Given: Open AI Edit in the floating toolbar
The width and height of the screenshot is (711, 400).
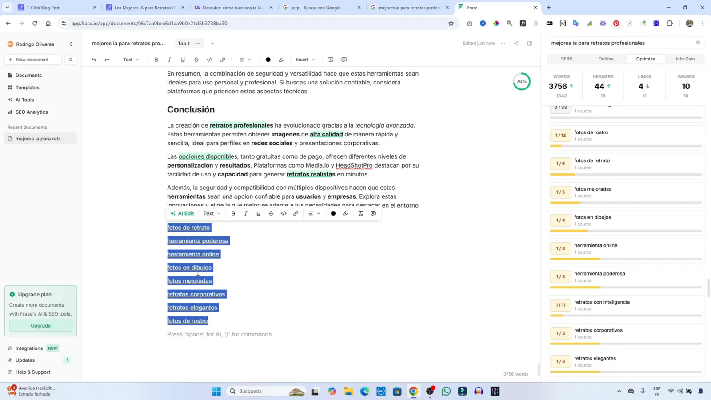Looking at the screenshot, I should point(182,213).
